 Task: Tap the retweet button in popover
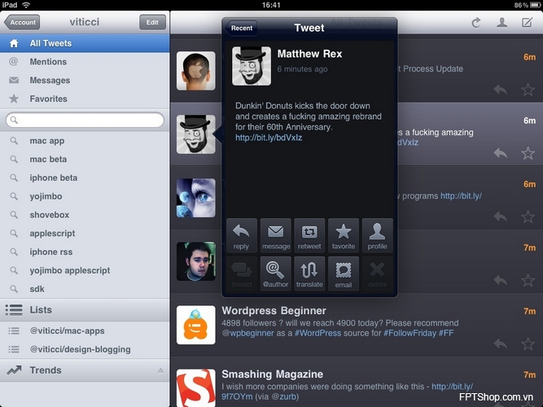click(x=309, y=235)
